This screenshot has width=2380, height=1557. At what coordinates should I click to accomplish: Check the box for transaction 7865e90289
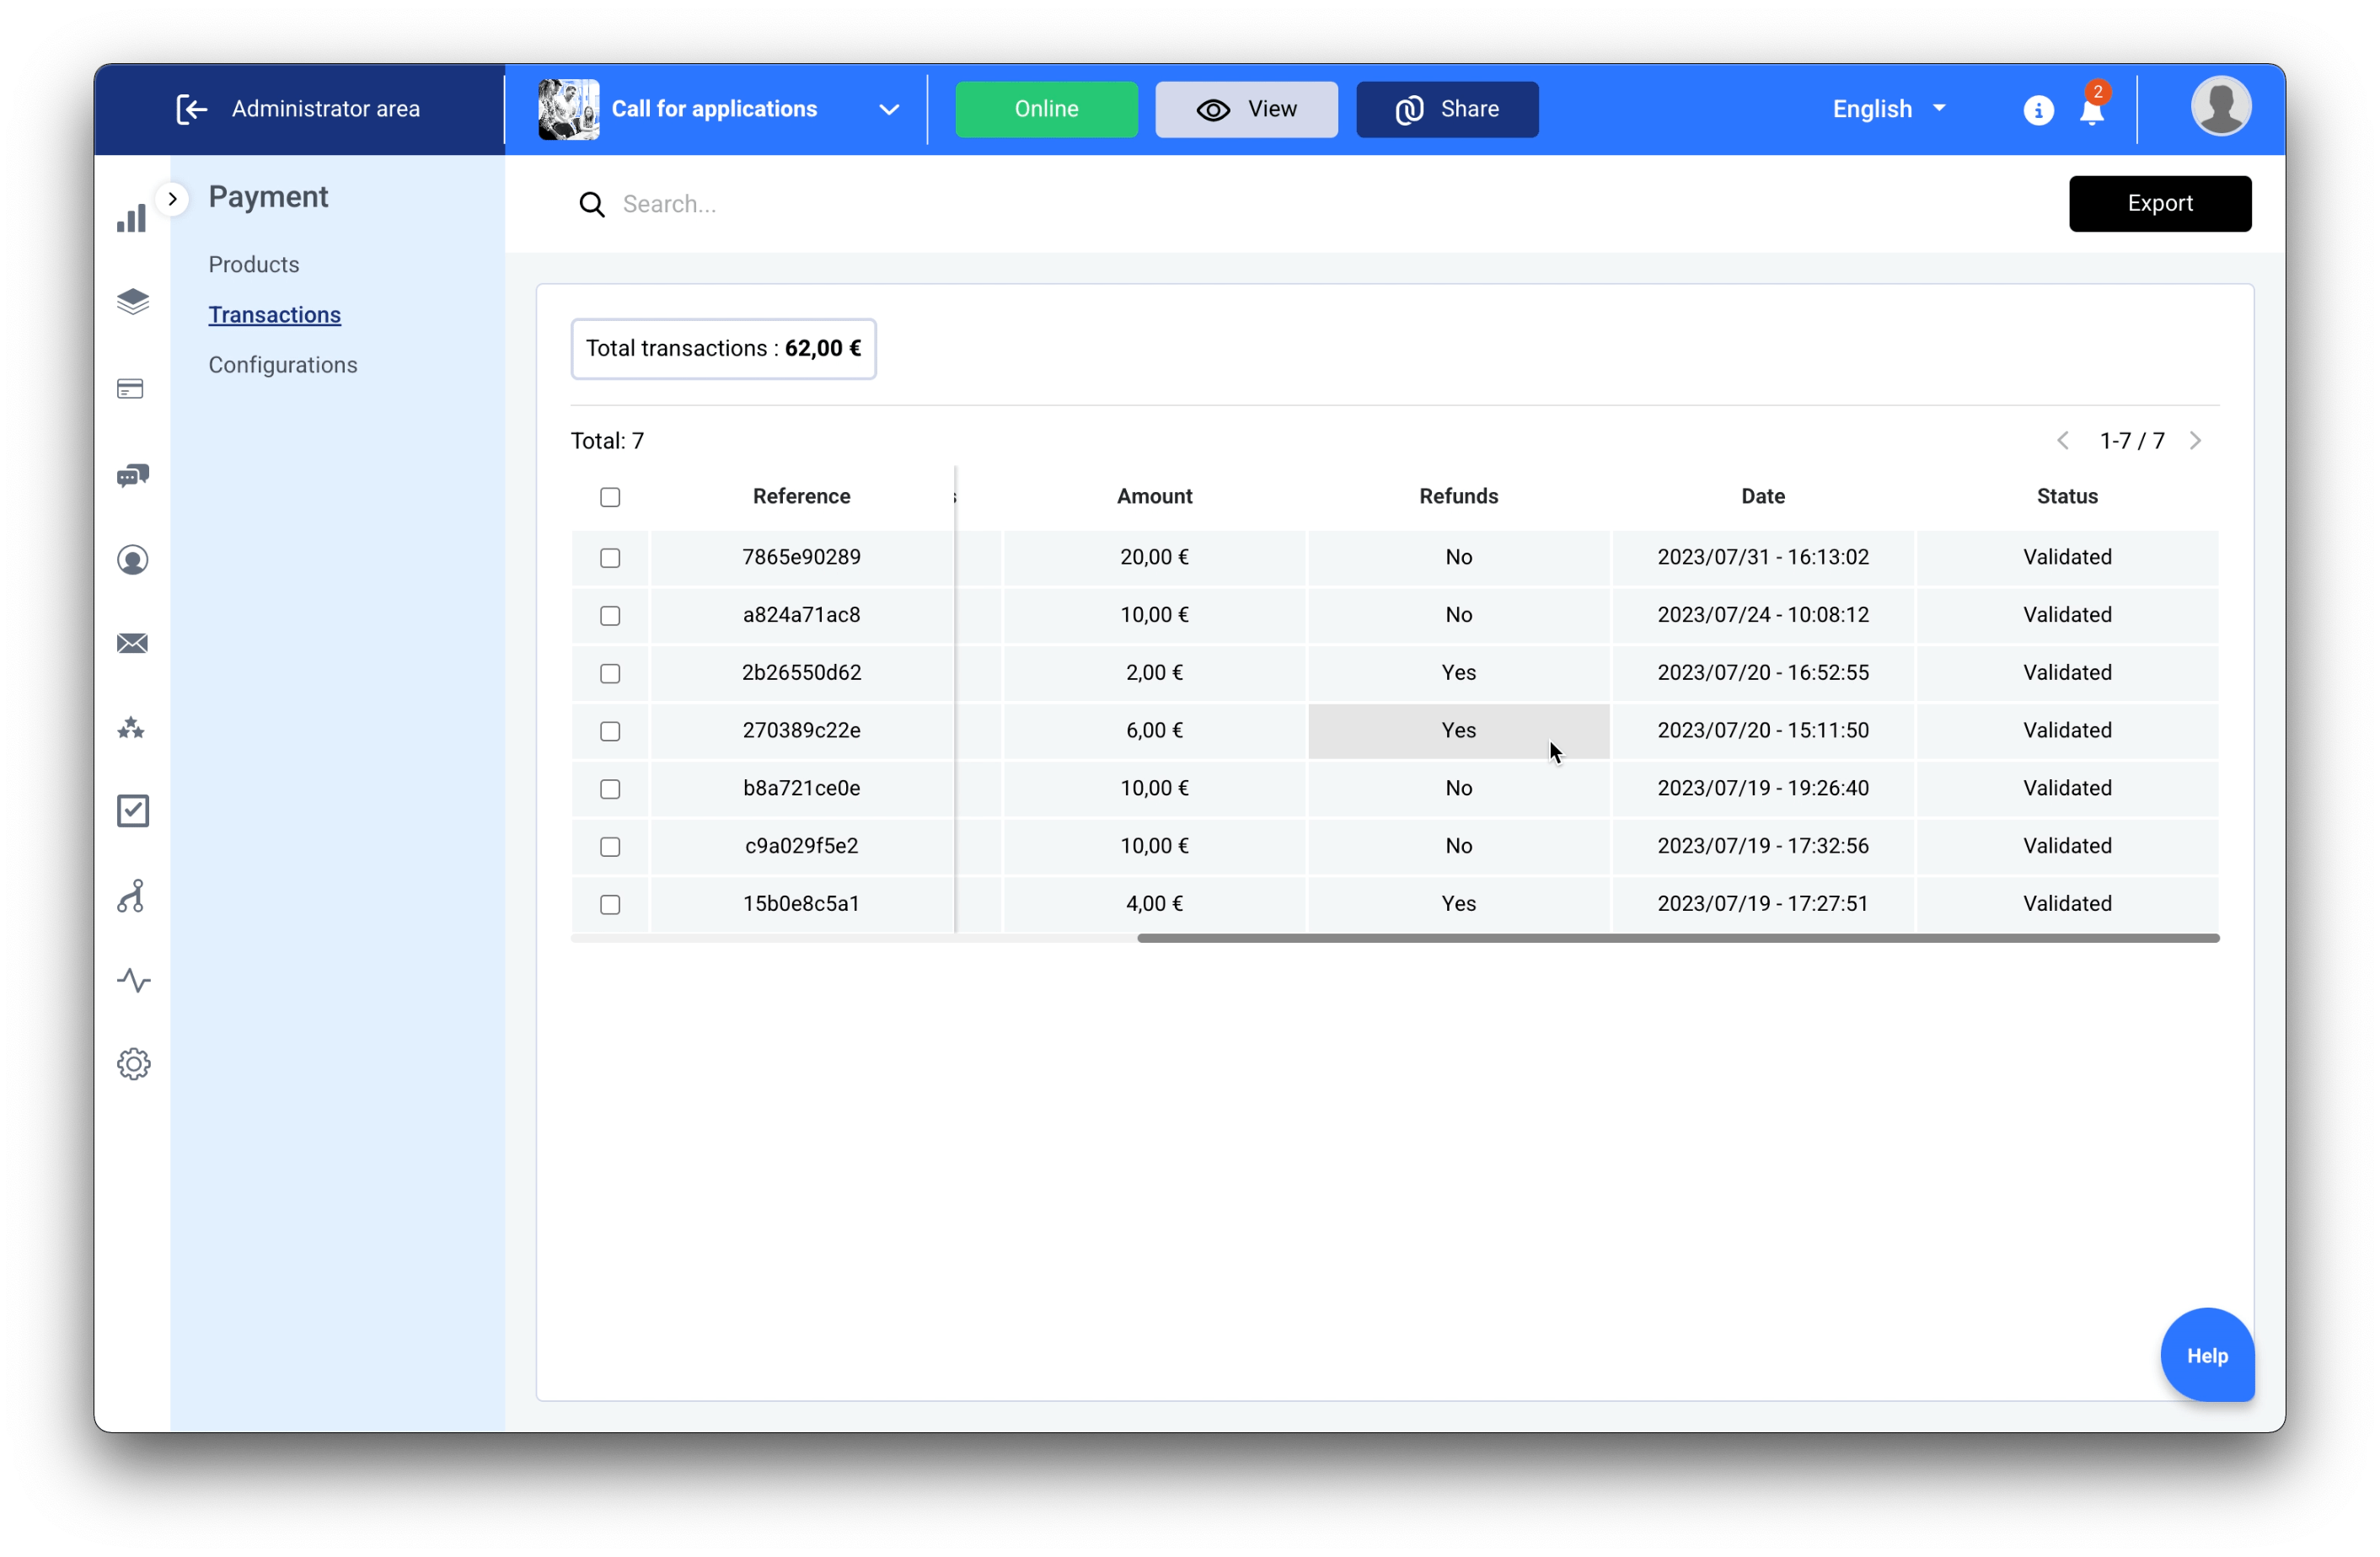(610, 558)
